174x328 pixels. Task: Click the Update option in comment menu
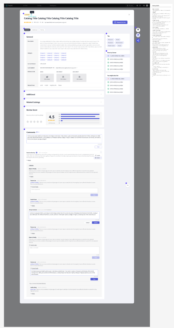98,155
